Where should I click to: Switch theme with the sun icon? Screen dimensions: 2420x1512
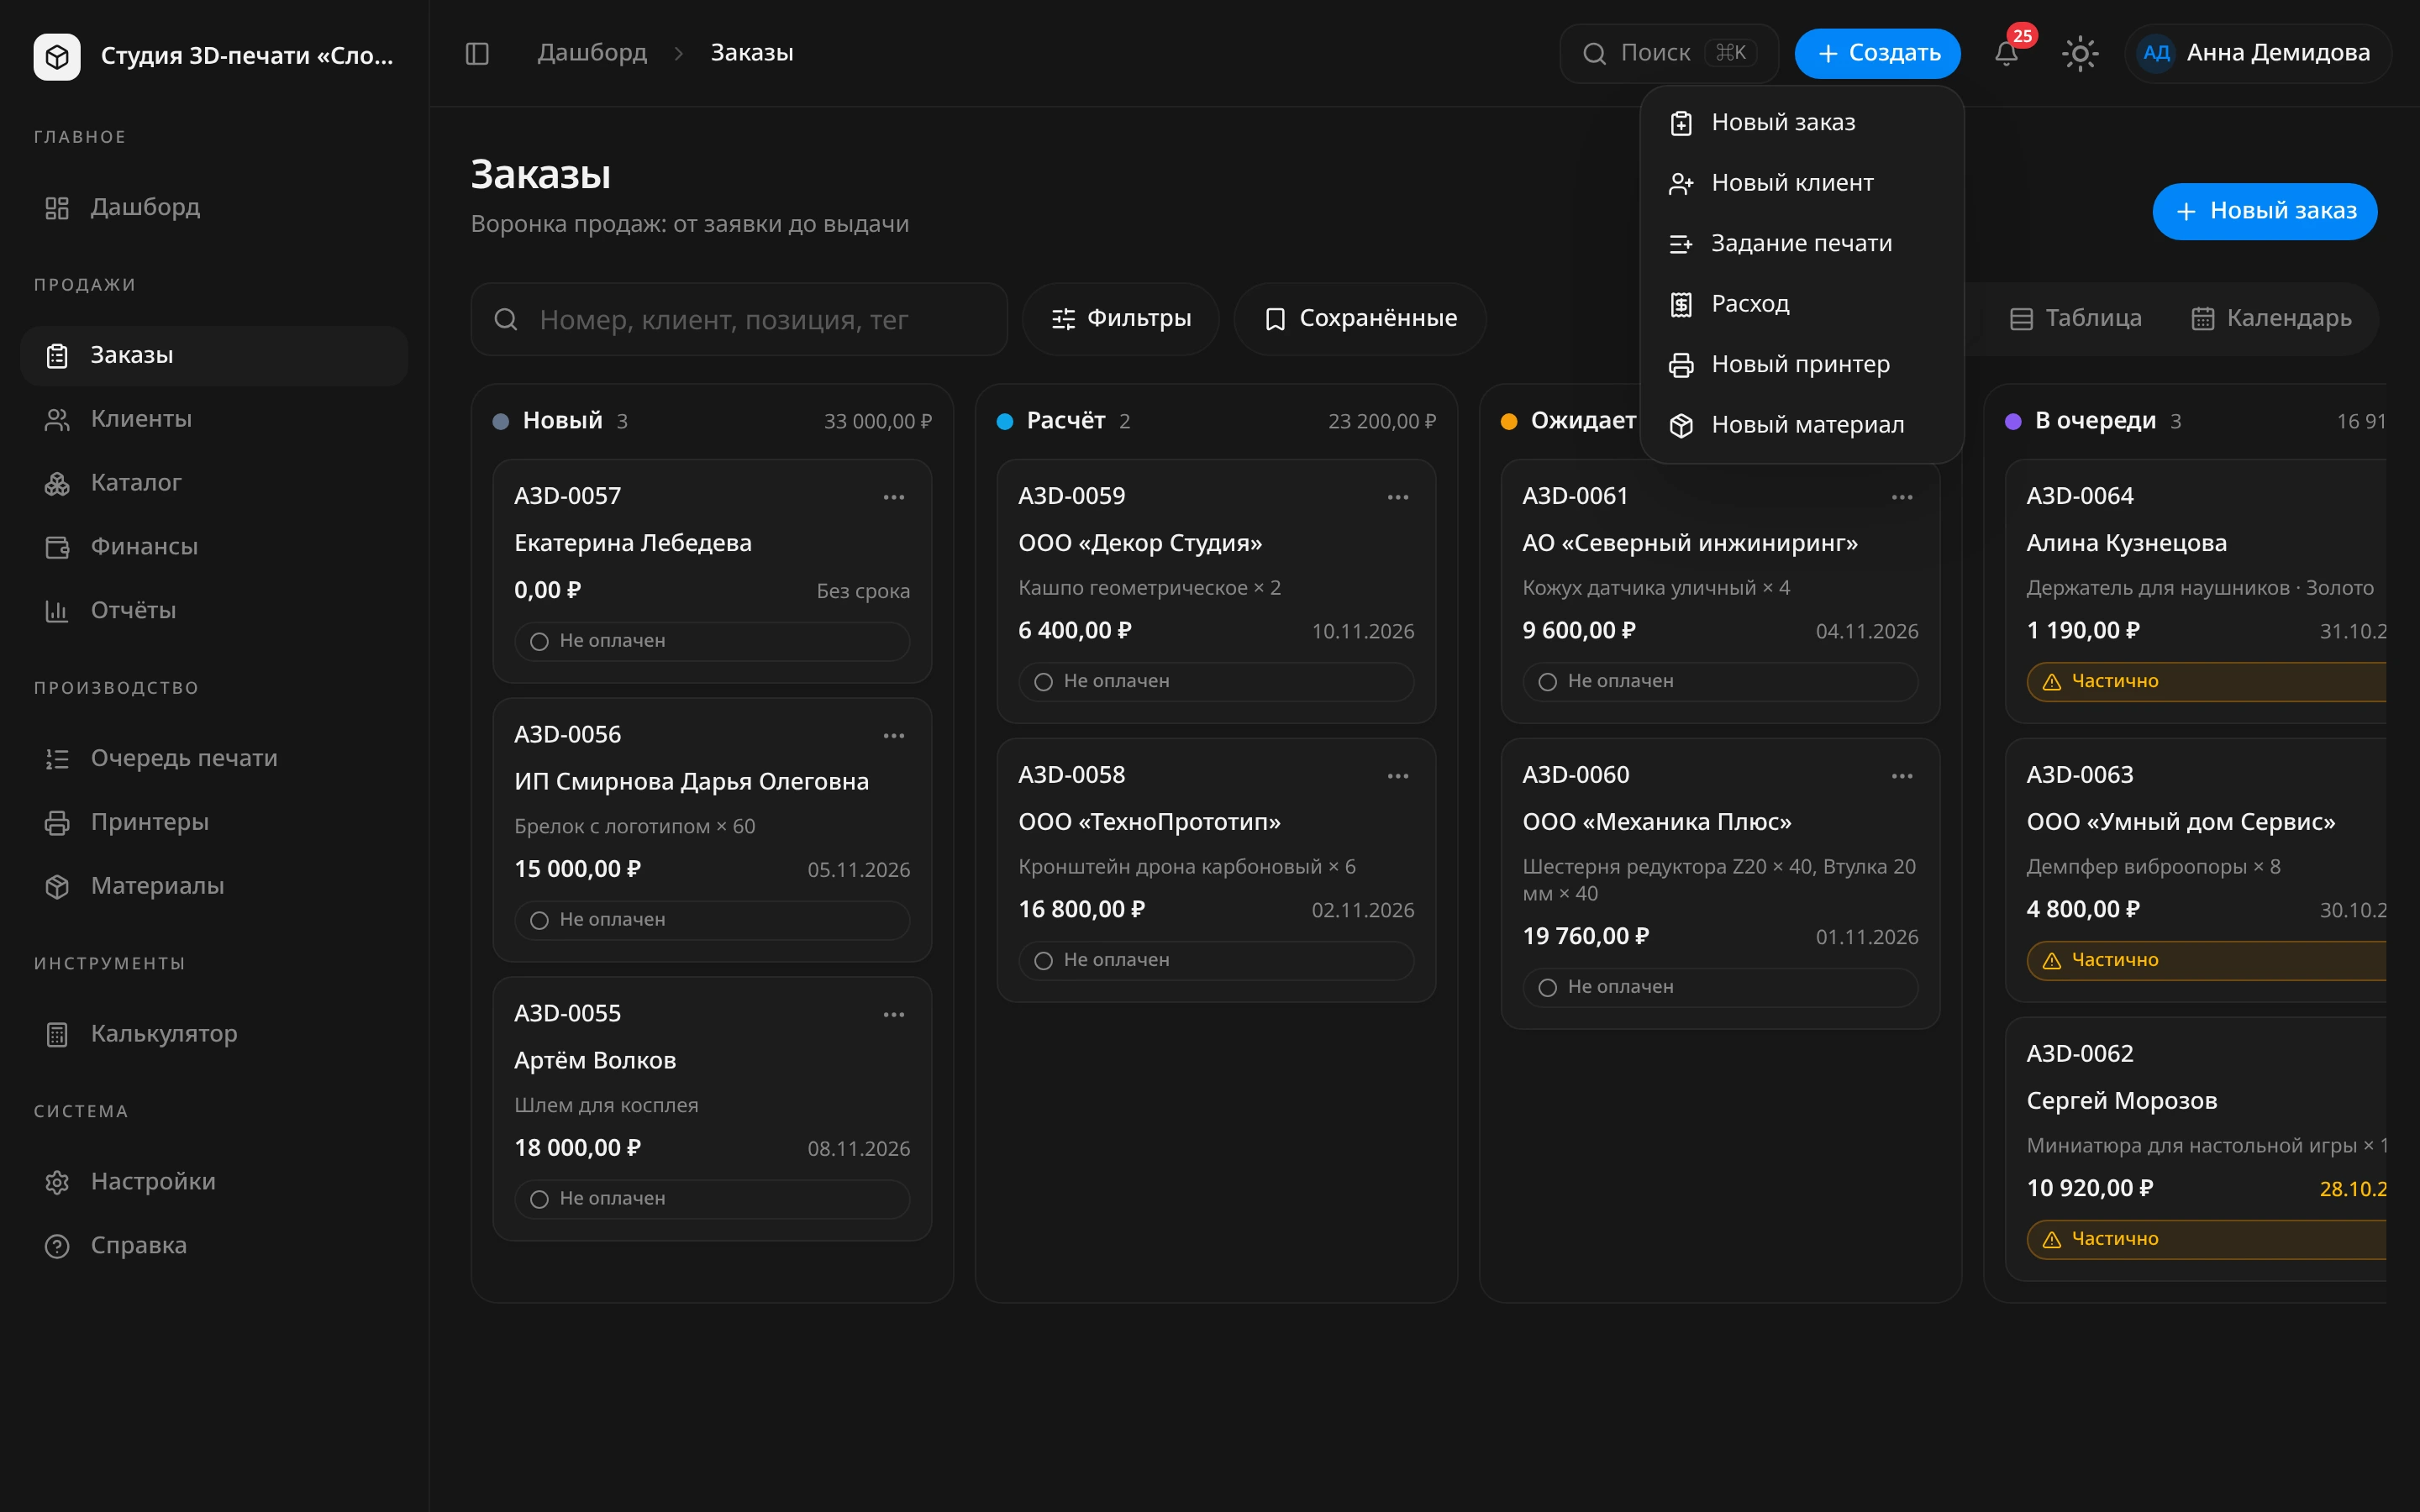2080,53
